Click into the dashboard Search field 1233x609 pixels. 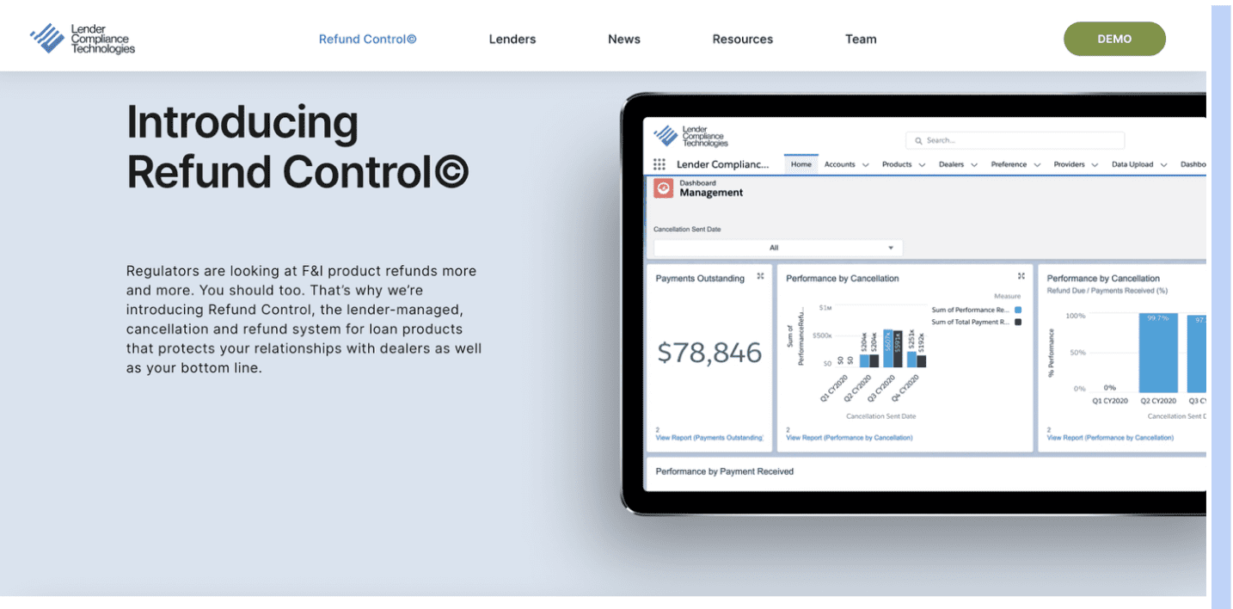(1019, 140)
